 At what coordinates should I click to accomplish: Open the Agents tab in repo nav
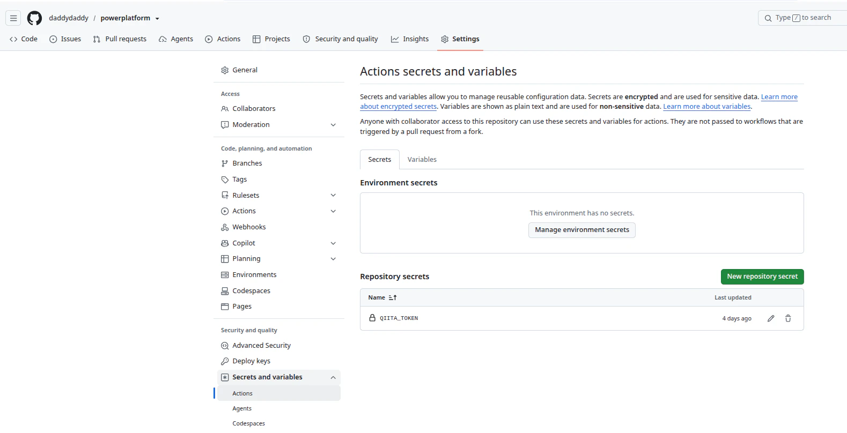pos(176,39)
